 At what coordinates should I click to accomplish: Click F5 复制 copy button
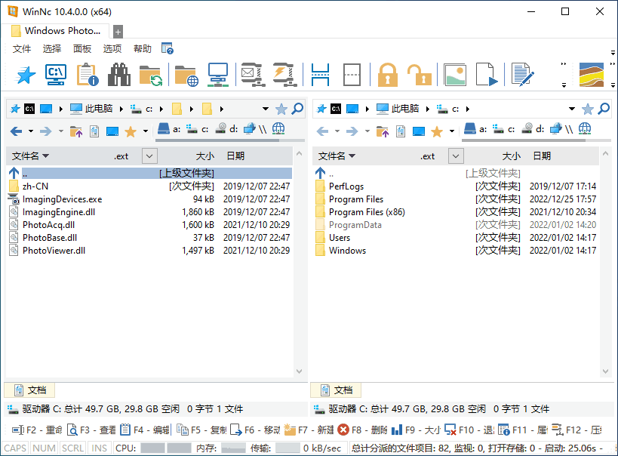click(201, 430)
